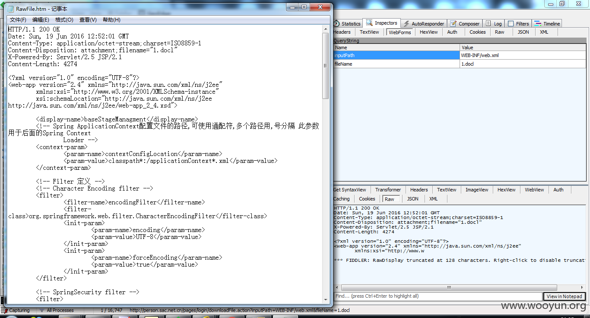Click the View in Notepad button

[565, 296]
